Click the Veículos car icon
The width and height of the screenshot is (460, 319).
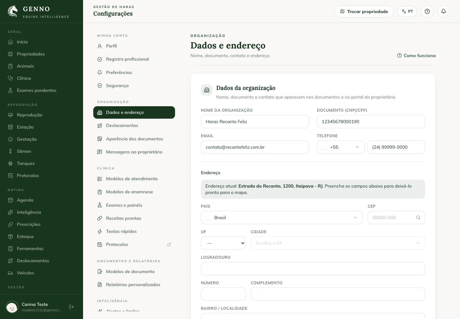click(10, 273)
